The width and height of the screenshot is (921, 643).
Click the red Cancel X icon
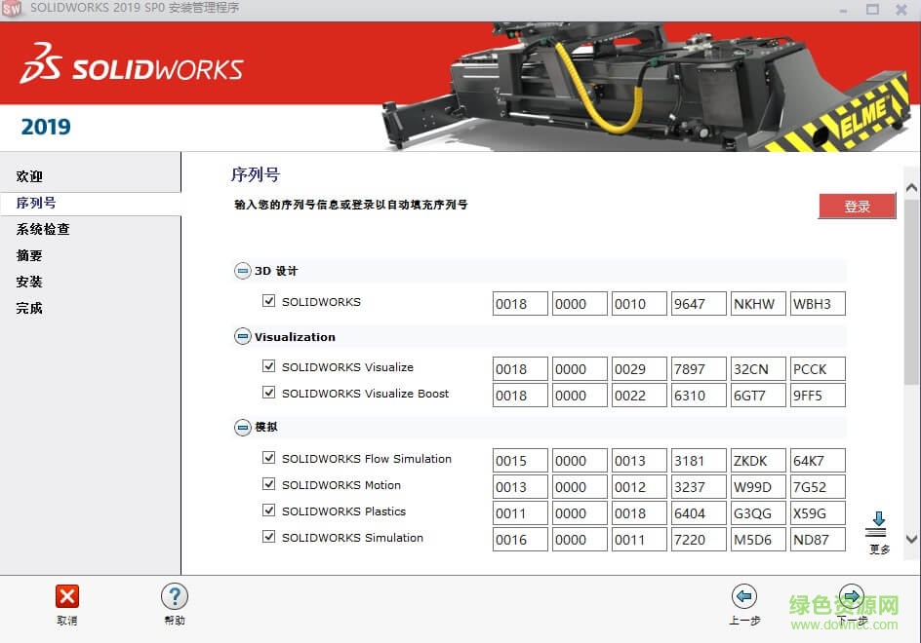coord(66,596)
